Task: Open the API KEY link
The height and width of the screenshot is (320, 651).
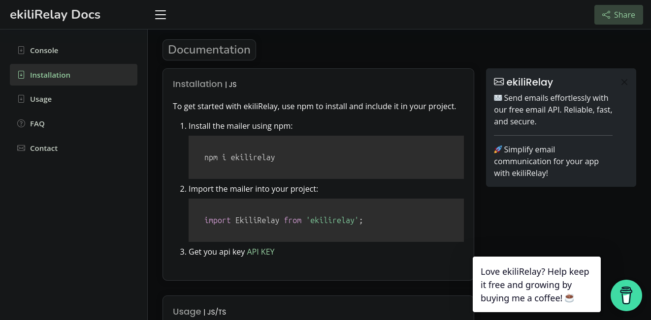Action: click(260, 252)
